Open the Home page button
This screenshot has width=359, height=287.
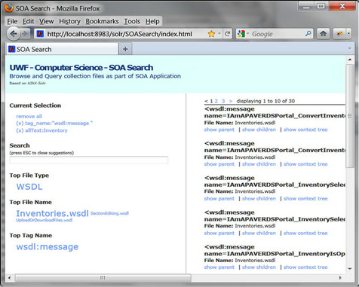tap(323, 34)
